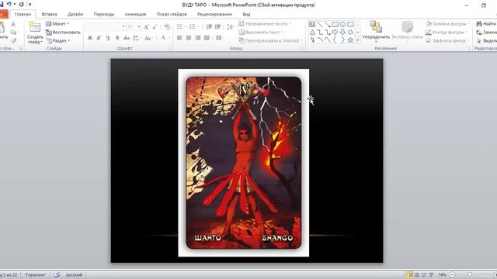Image resolution: width=497 pixels, height=279 pixels.
Task: Toggle Strikethrough (abc) formatting
Action: click(x=126, y=38)
